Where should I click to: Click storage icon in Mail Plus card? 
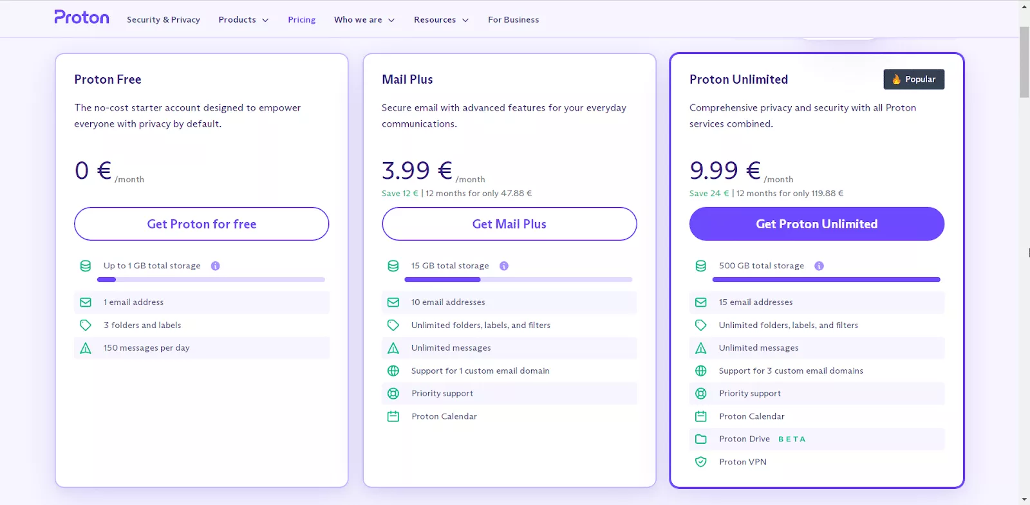point(393,266)
